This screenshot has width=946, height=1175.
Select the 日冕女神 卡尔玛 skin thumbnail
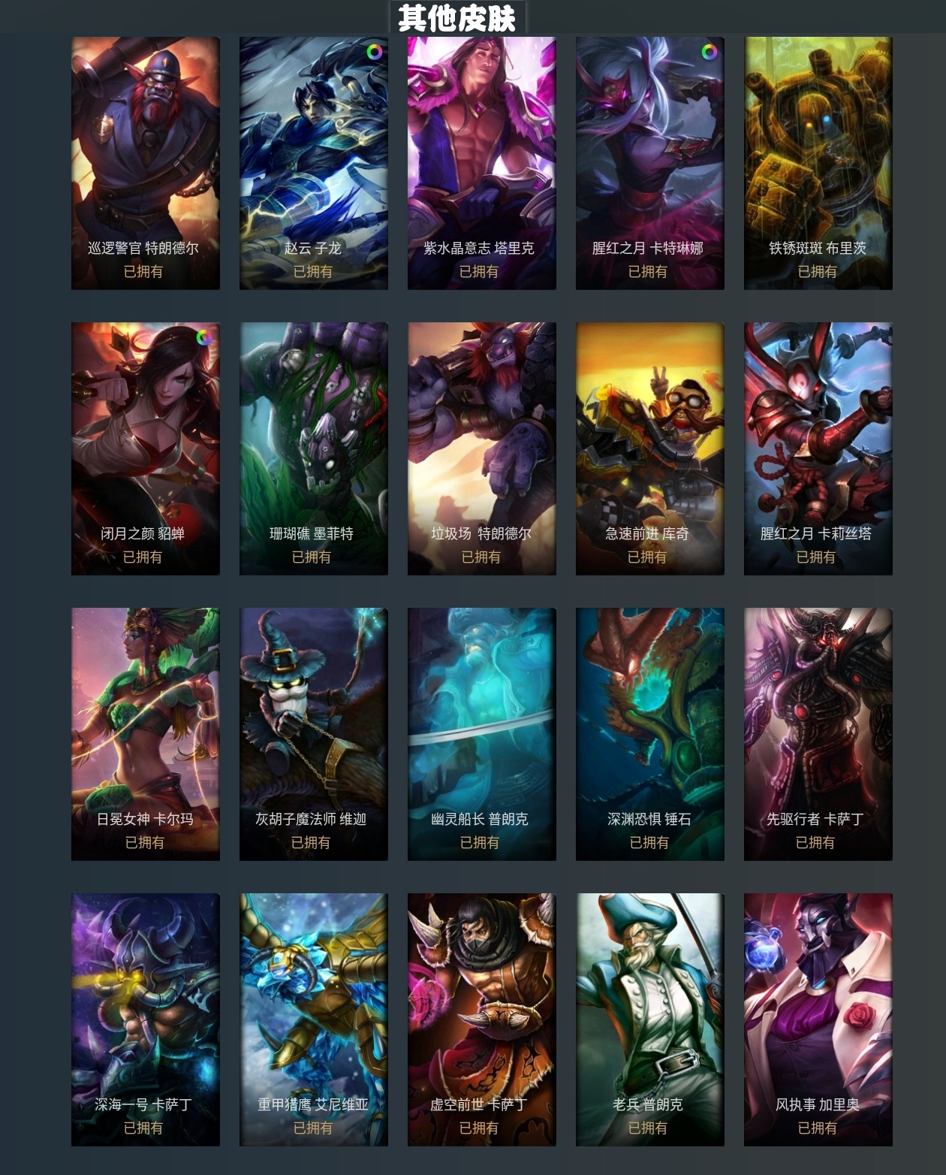click(146, 734)
